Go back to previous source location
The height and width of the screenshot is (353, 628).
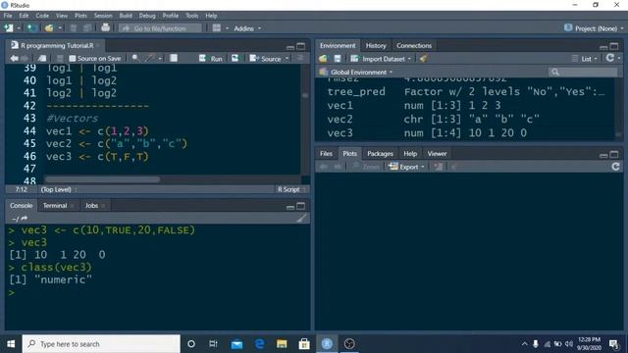pos(14,59)
